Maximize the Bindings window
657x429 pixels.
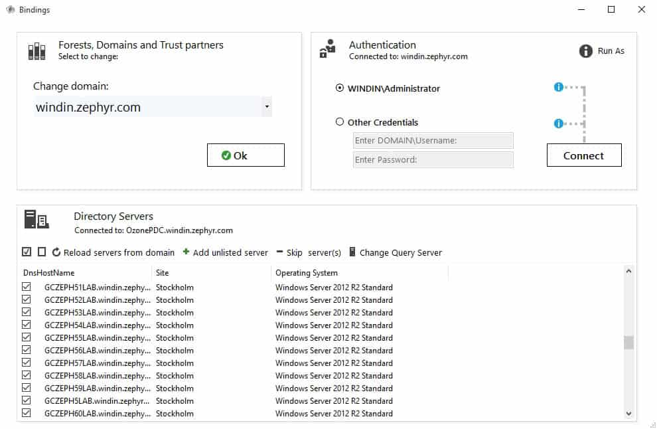click(611, 9)
